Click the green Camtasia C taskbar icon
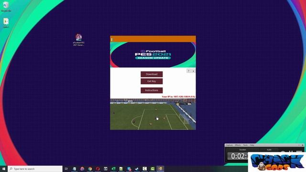This screenshot has width=306, height=172. click(153, 169)
